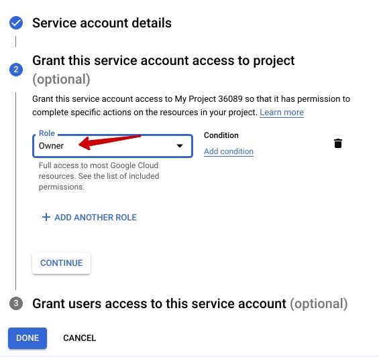The width and height of the screenshot is (379, 357).
Task: Select the Owner value in the Role field
Action: [51, 146]
